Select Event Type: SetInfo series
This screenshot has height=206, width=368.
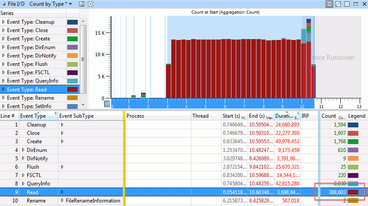pos(29,106)
